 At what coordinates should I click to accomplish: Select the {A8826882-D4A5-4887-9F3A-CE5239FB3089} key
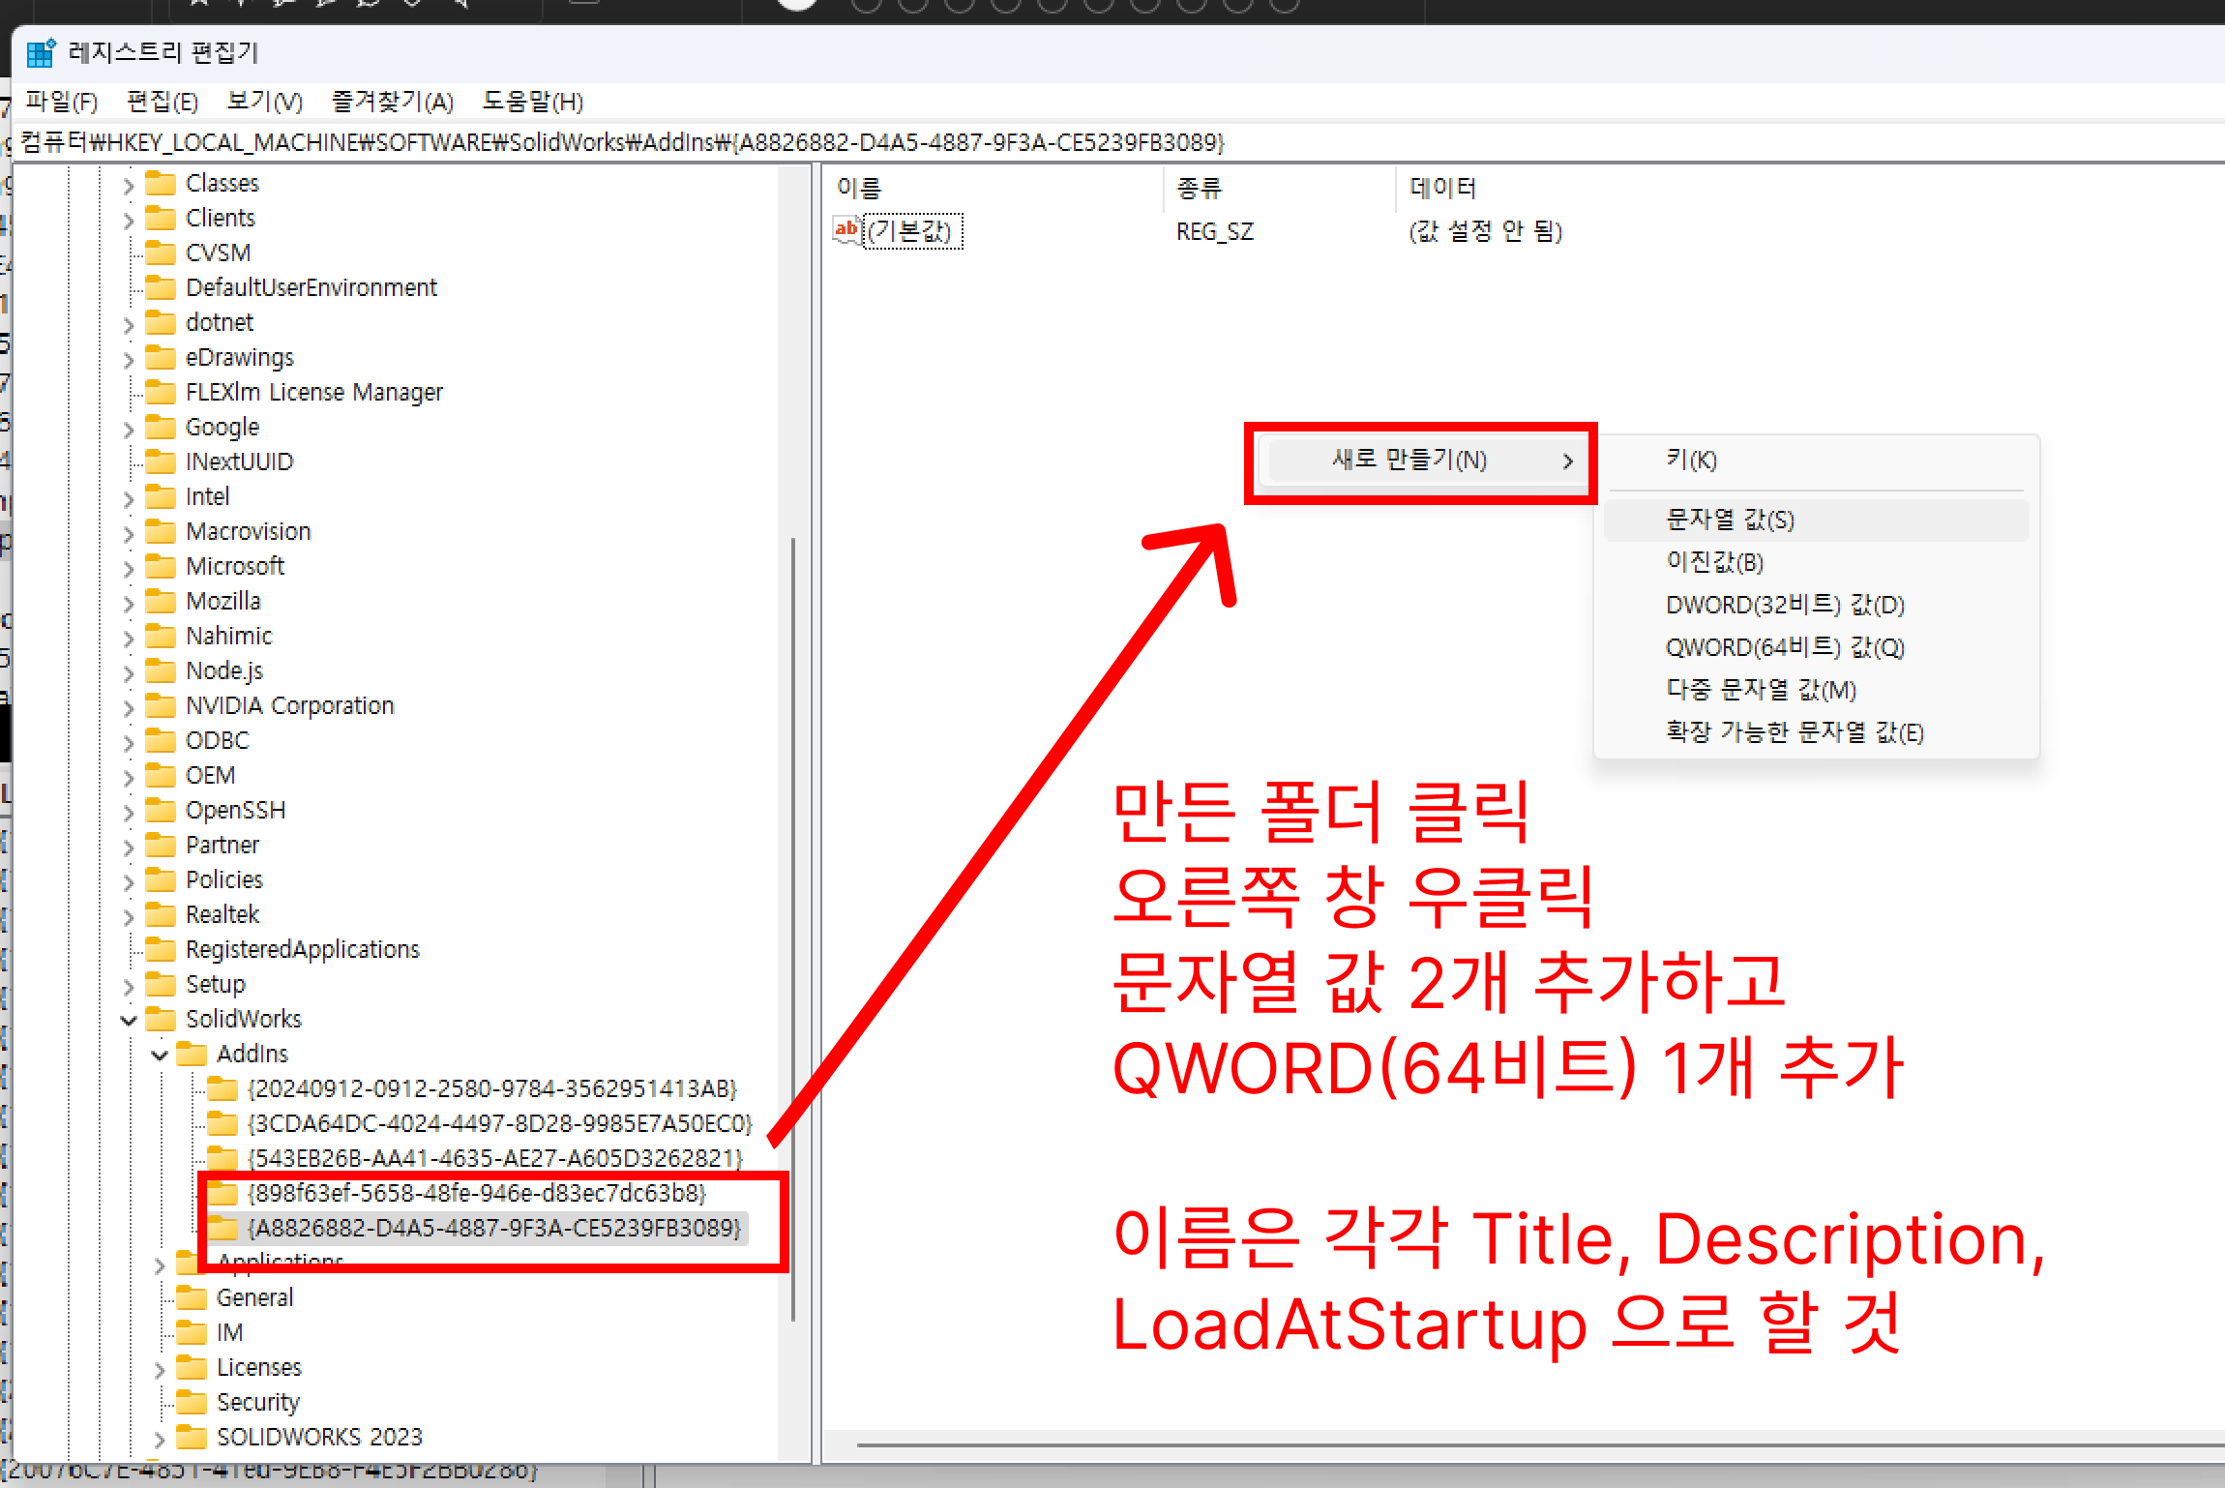pos(493,1228)
